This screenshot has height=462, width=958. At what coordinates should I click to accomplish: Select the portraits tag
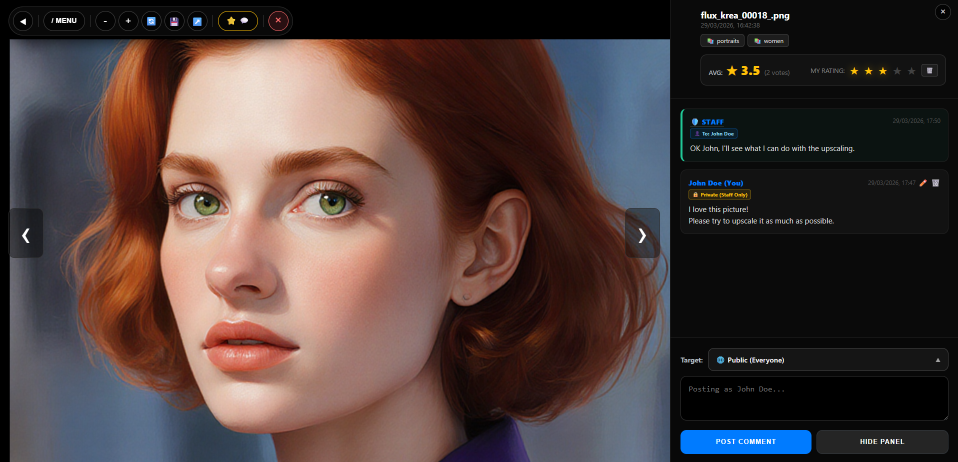pos(722,41)
